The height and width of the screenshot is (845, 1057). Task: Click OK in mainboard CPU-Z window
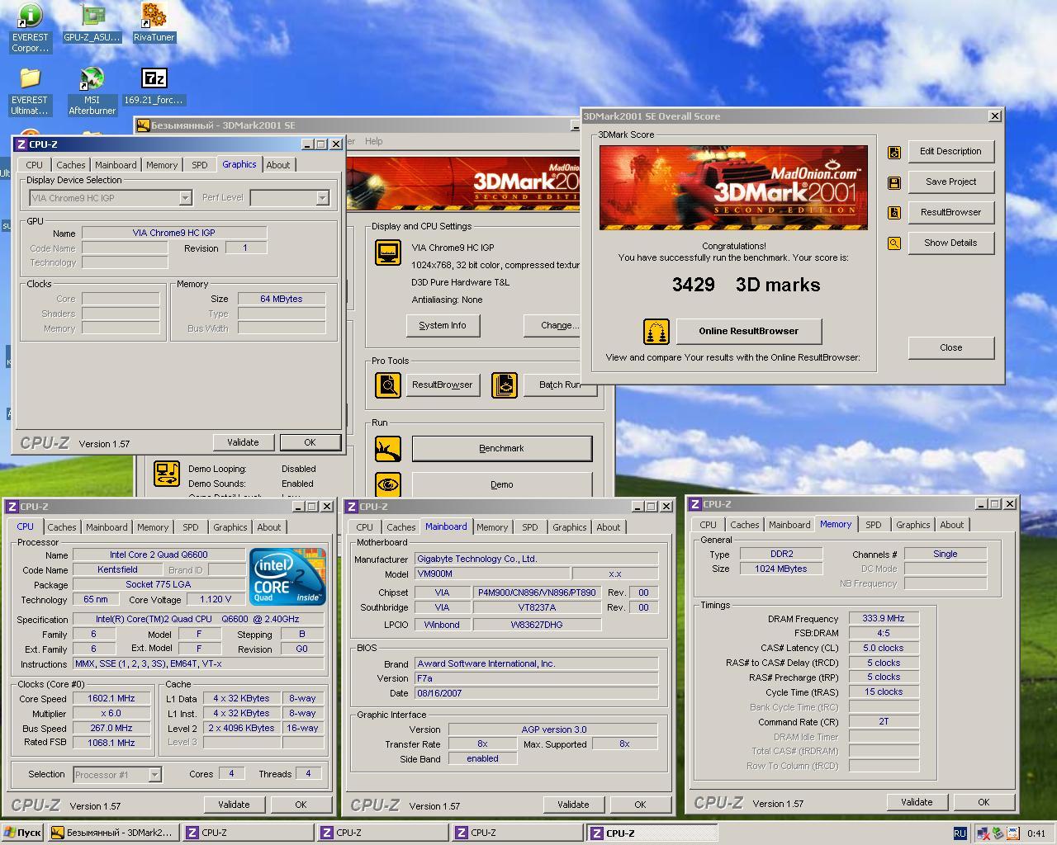pos(640,805)
